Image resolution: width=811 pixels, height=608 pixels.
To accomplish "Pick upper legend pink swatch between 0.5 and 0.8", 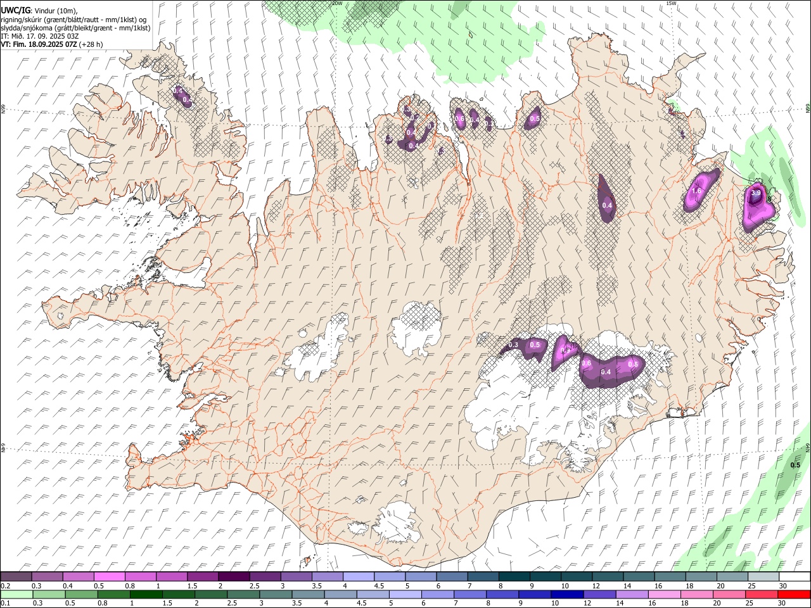I will tap(109, 576).
